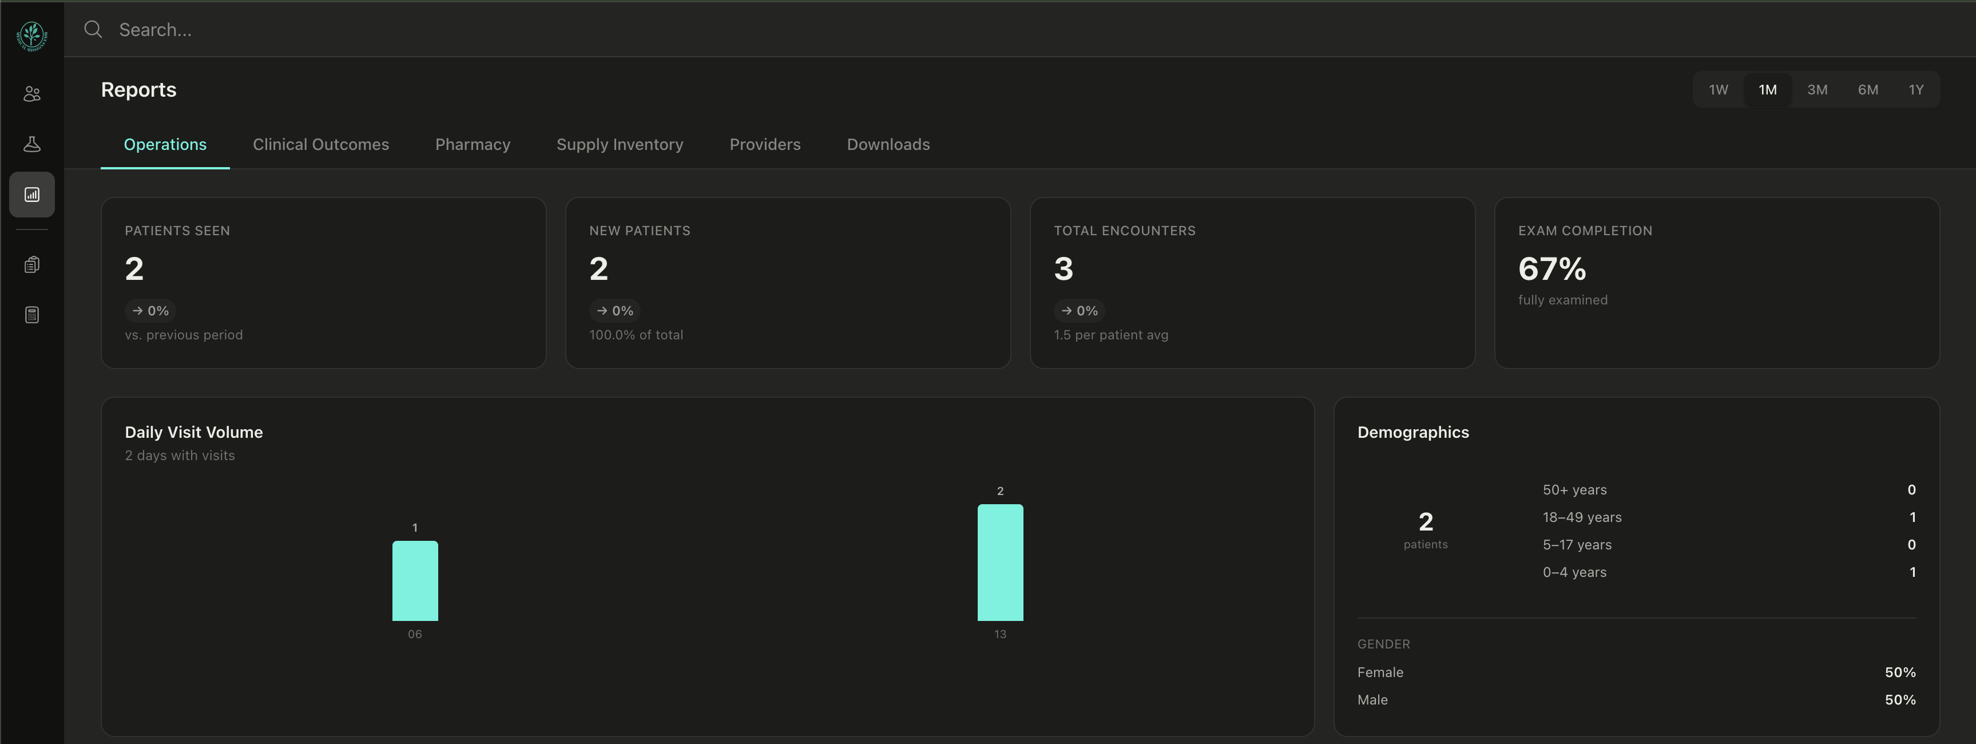Click the chart bar for day 13
This screenshot has width=1976, height=744.
(1000, 562)
